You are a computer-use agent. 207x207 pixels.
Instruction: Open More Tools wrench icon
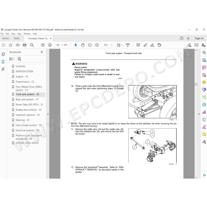point(204,142)
